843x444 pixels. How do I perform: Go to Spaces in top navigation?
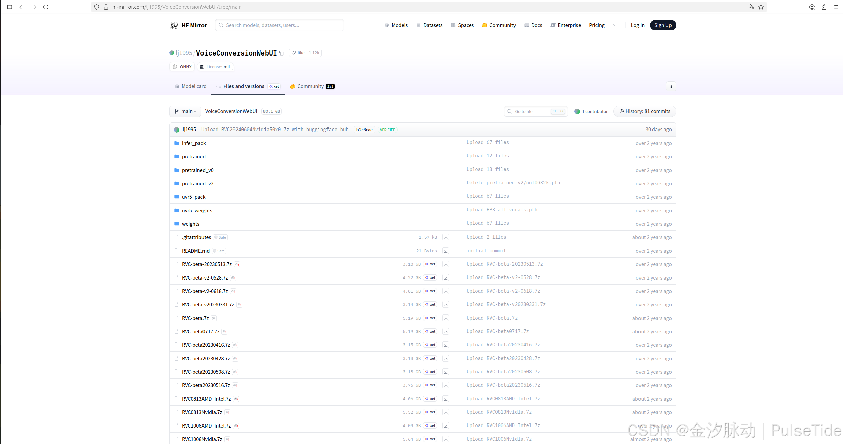pos(462,25)
